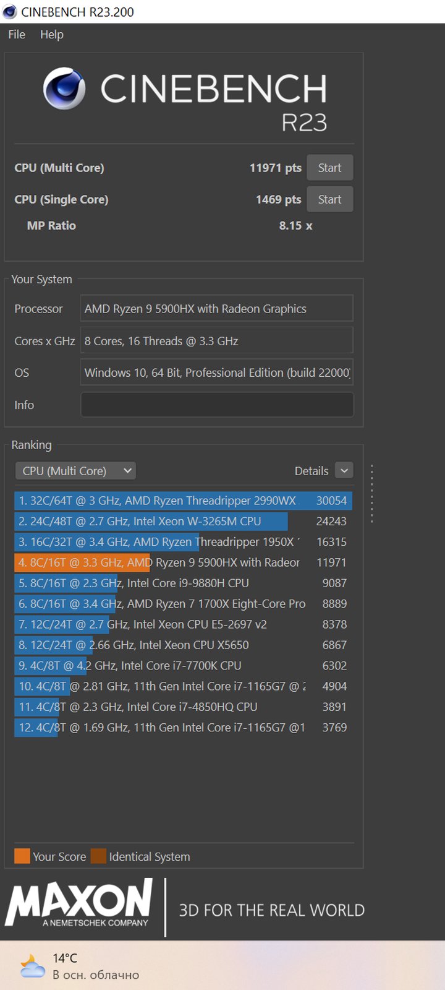The image size is (445, 990).
Task: Select the Intel Xeon W-3265M ranking entry
Action: coord(183,521)
